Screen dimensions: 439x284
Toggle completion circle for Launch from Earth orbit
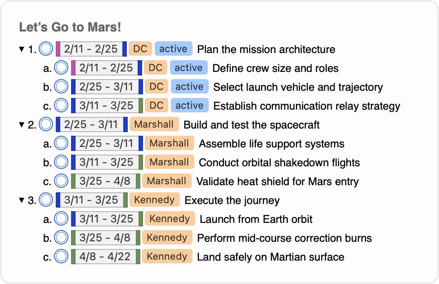(61, 218)
